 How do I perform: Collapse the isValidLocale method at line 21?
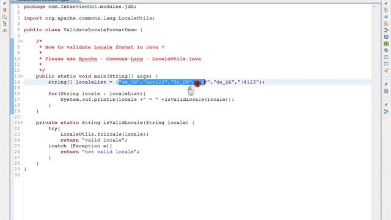[x=22, y=122]
